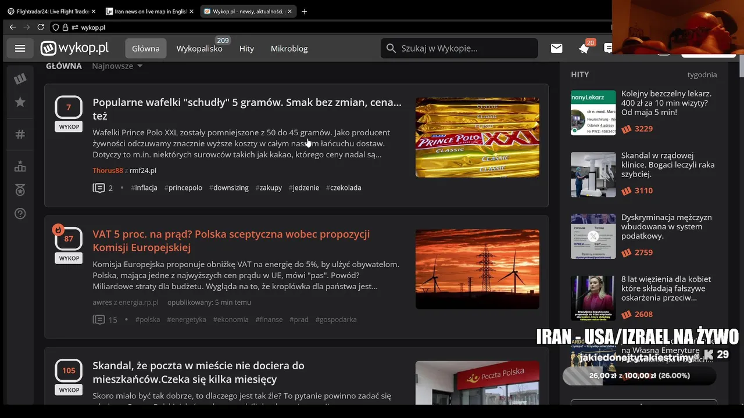Open the #energetyka tag
The image size is (744, 418).
(x=187, y=319)
